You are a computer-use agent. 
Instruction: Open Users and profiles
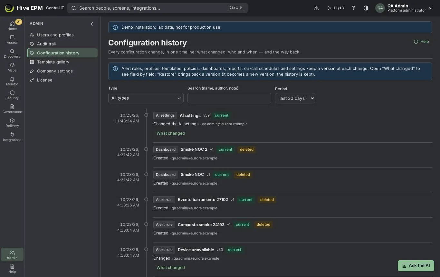pos(62,35)
